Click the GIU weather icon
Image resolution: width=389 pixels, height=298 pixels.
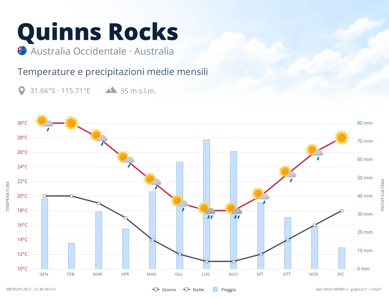point(179,203)
